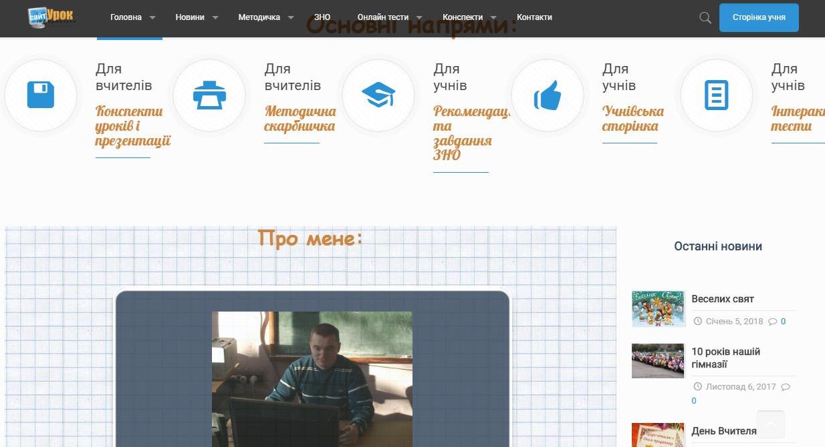This screenshot has width=825, height=447.
Task: Open the search magnifier icon
Action: (x=705, y=18)
